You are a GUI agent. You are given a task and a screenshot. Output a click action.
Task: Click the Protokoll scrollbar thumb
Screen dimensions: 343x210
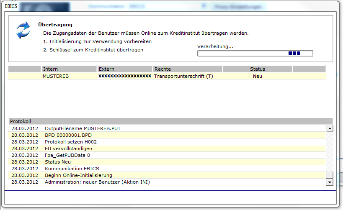point(330,175)
